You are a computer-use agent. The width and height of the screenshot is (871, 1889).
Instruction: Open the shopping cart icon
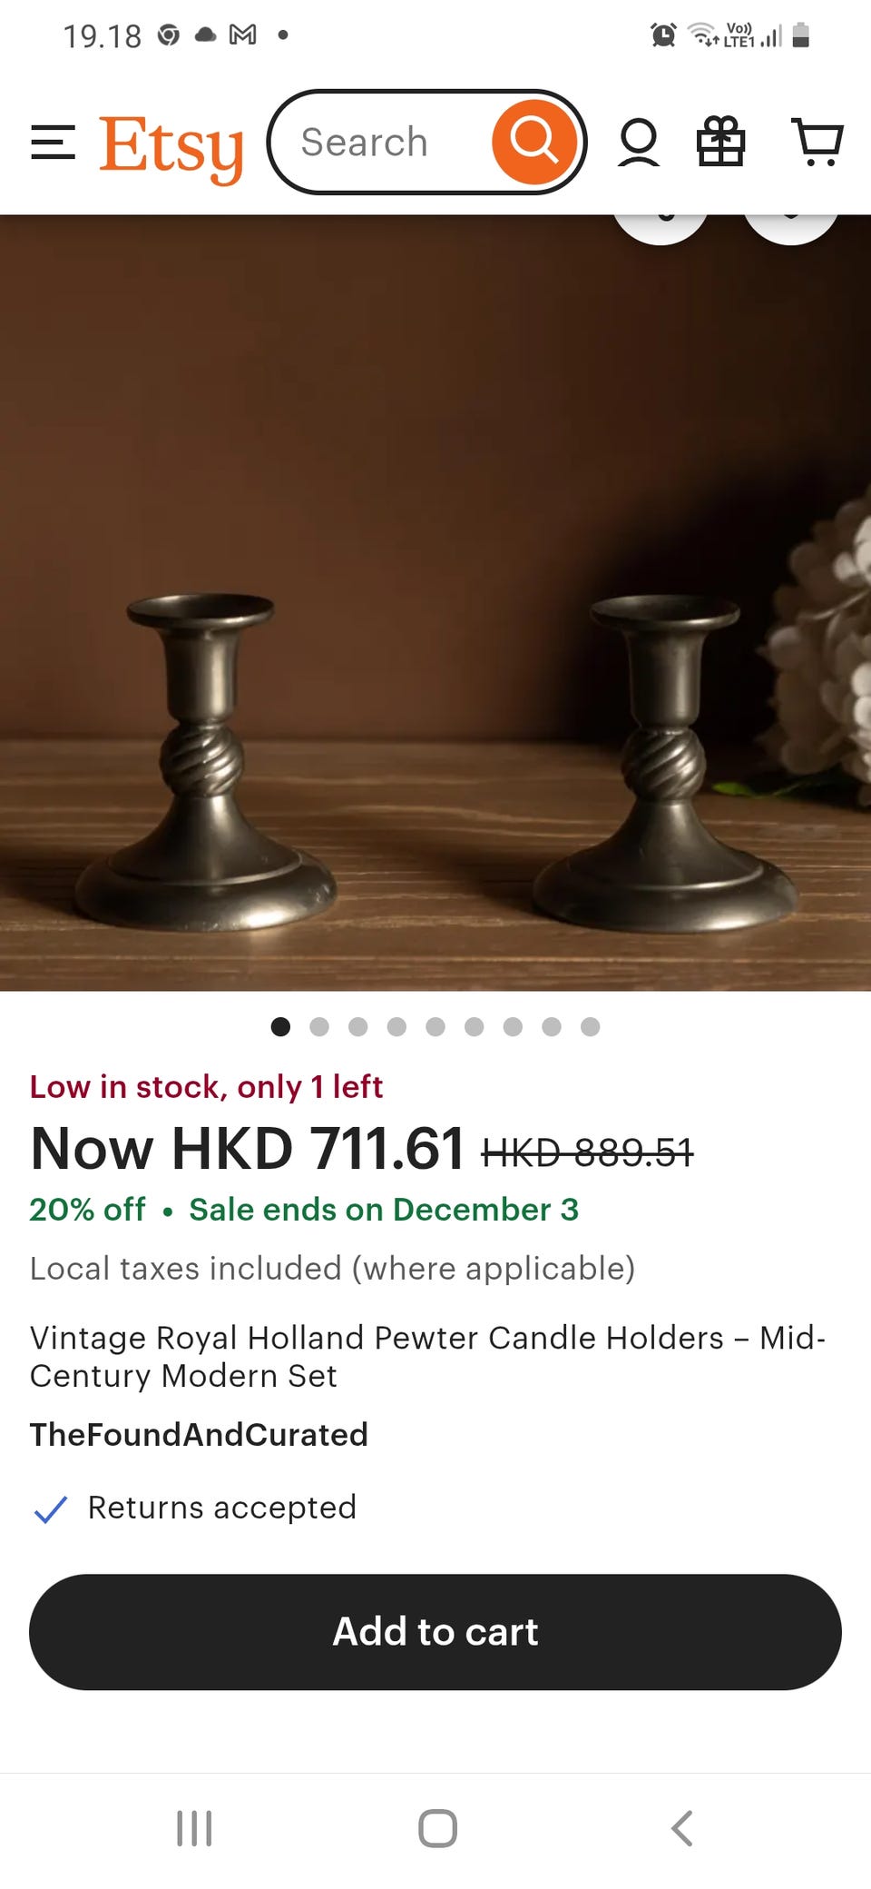tap(817, 142)
